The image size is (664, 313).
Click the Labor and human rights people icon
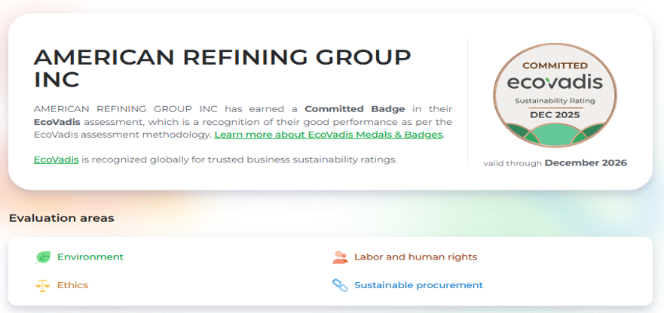pos(339,257)
